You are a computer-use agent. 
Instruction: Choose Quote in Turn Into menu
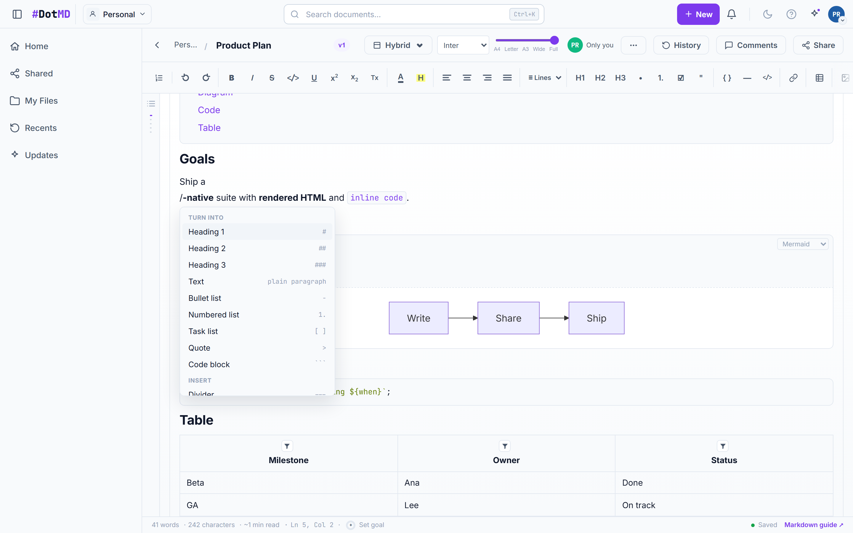257,348
